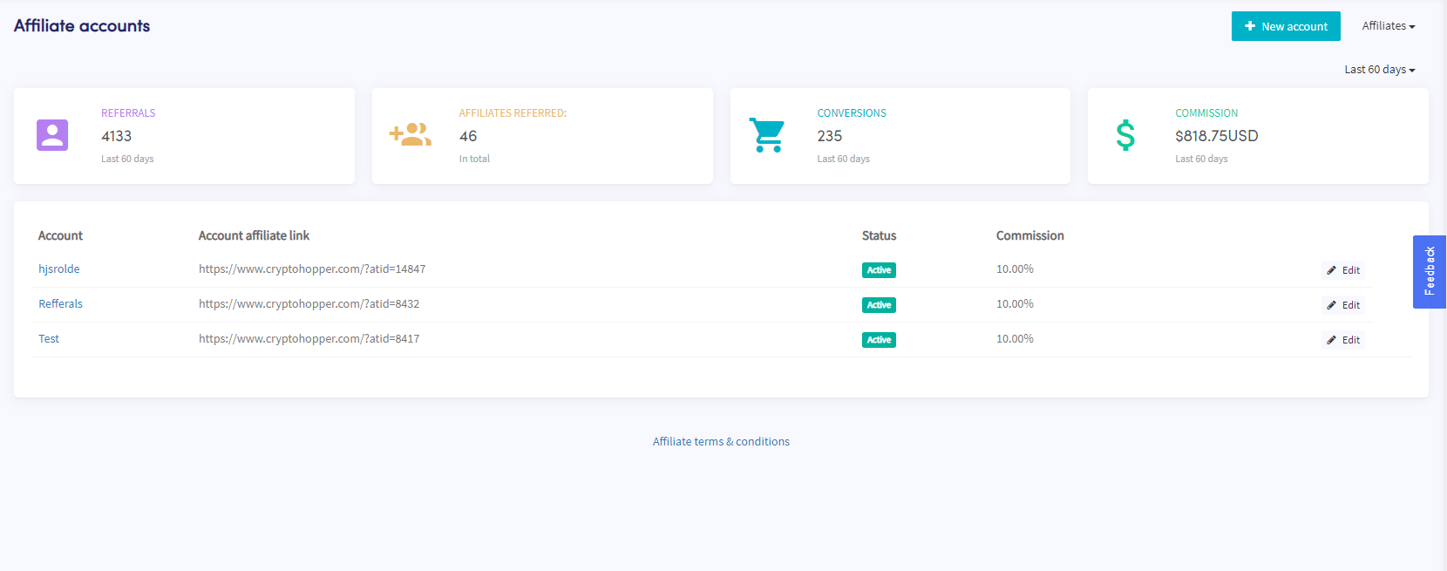This screenshot has width=1447, height=571.
Task: Click the 10.00% commission for Refferals
Action: 1015,304
